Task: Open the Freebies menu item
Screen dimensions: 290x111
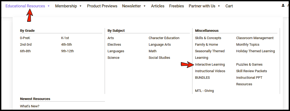Action: point(176,6)
